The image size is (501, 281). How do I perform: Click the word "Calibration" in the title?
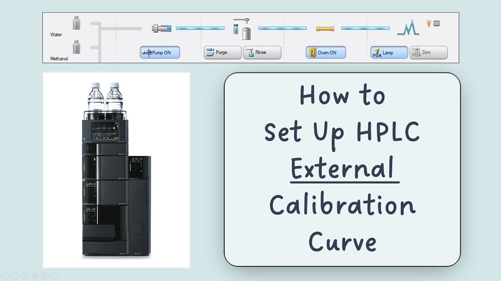pyautogui.click(x=342, y=205)
